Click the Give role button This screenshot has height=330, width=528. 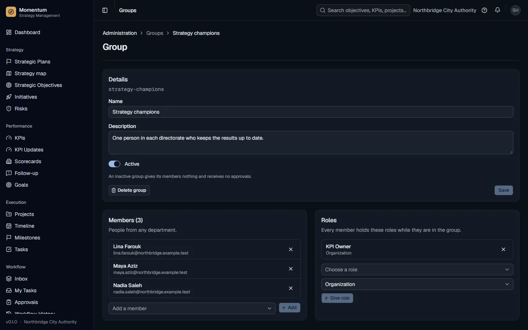pos(337,298)
